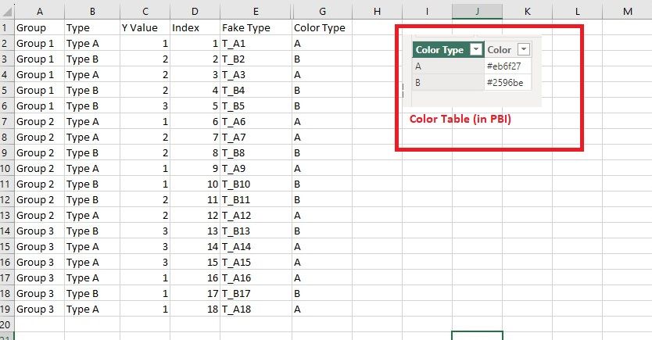Click the 'Fake Type' header cell
This screenshot has height=340, width=652.
(x=256, y=28)
